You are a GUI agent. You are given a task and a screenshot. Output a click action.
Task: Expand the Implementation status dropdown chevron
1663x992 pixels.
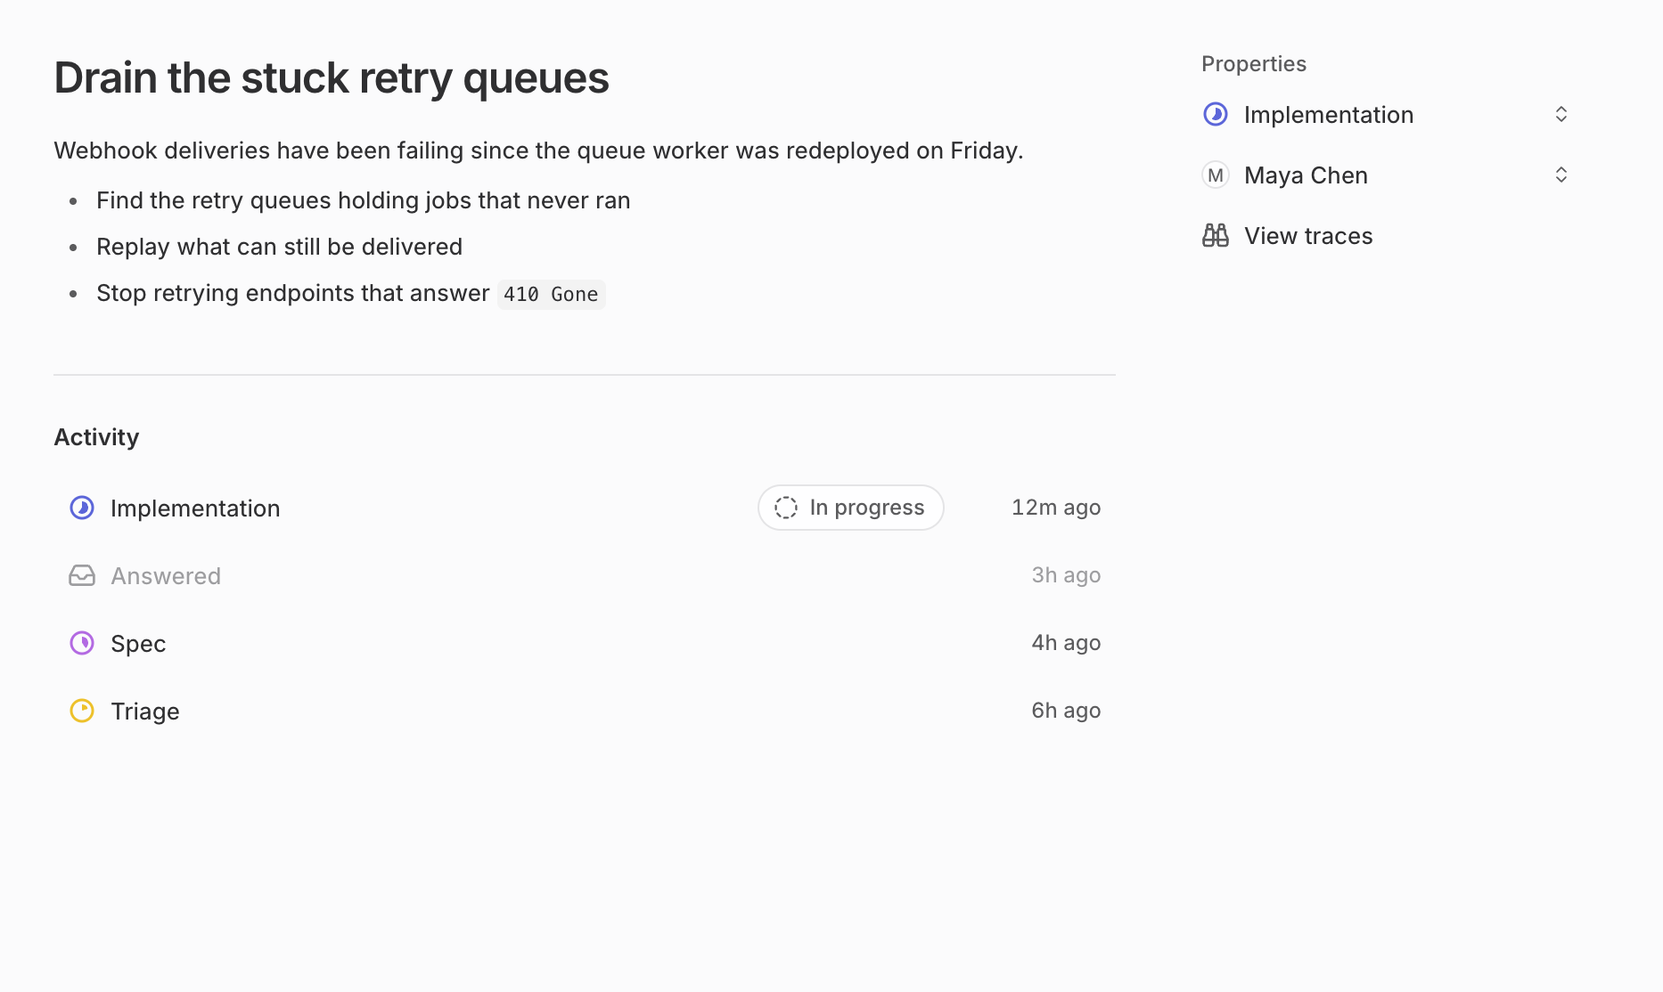click(x=1561, y=114)
